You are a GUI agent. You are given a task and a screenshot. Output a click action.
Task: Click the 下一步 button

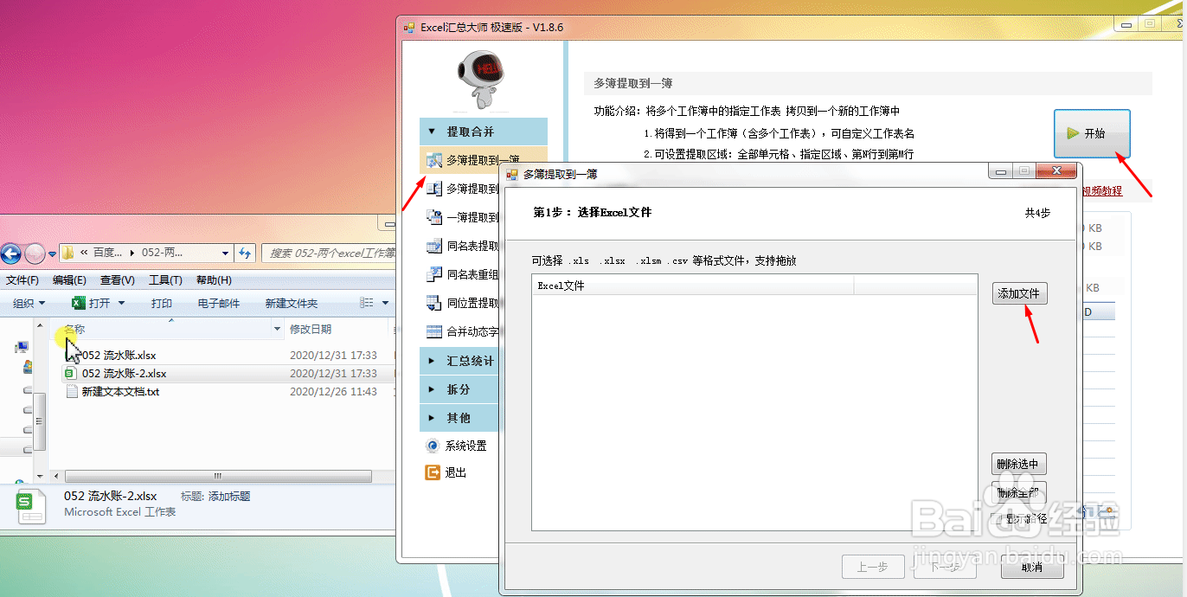pyautogui.click(x=946, y=567)
